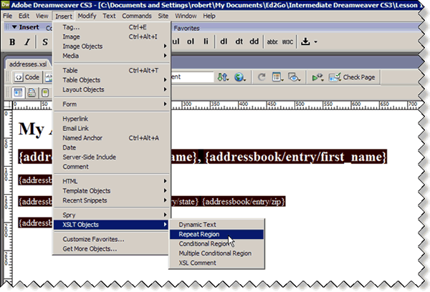
Task: Select Multiple Conditional Region entry
Action: coord(216,253)
